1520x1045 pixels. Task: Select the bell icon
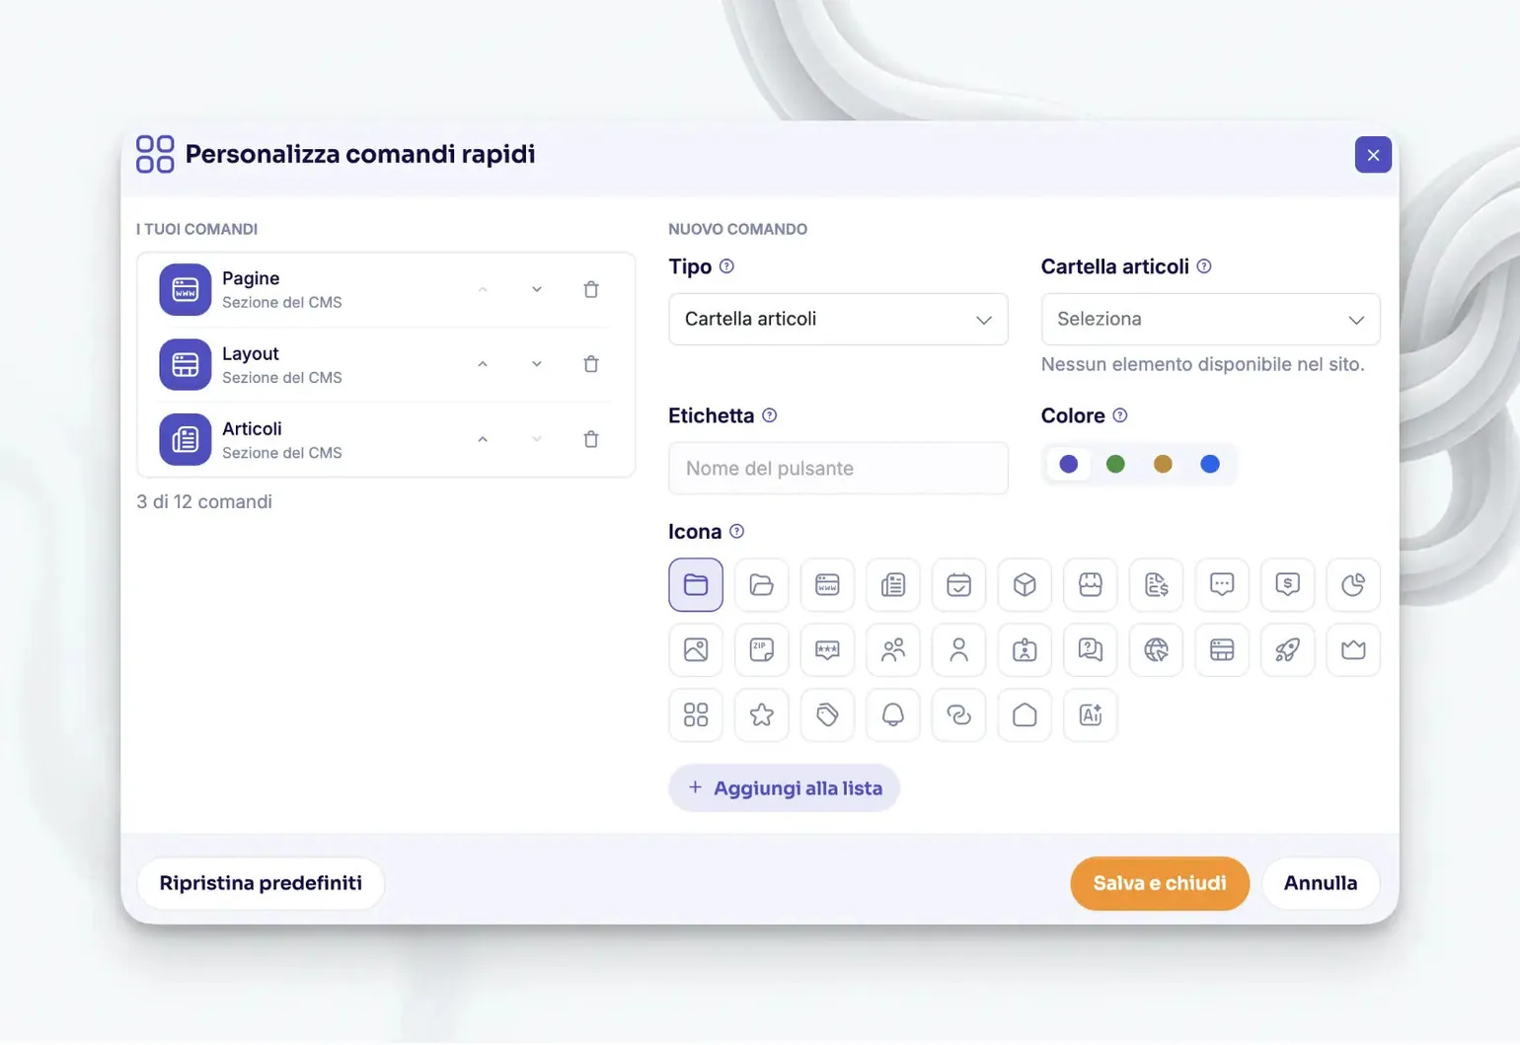coord(892,714)
